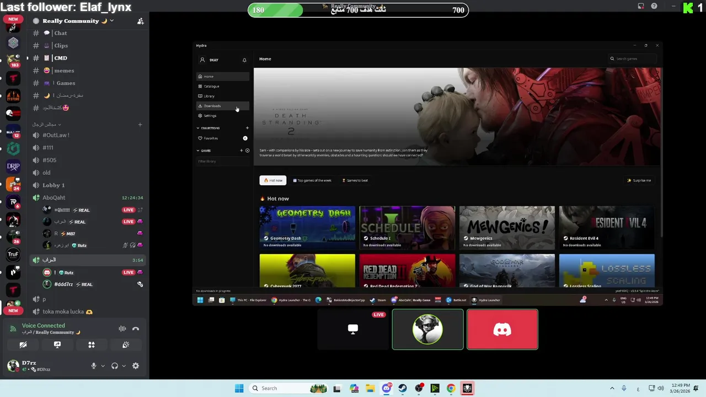706x397 pixels.
Task: Open Catalogue in the Hydra sidebar
Action: [x=223, y=86]
